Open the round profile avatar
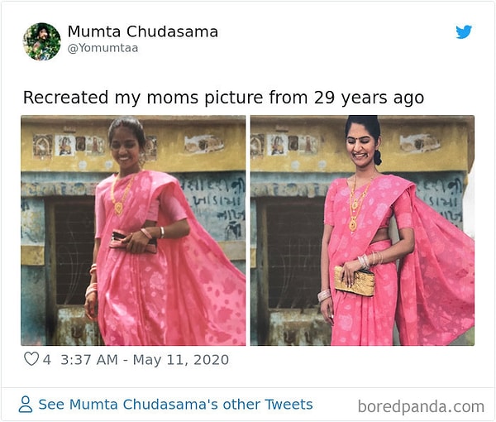Viewport: 496px width, 422px height. click(x=41, y=41)
